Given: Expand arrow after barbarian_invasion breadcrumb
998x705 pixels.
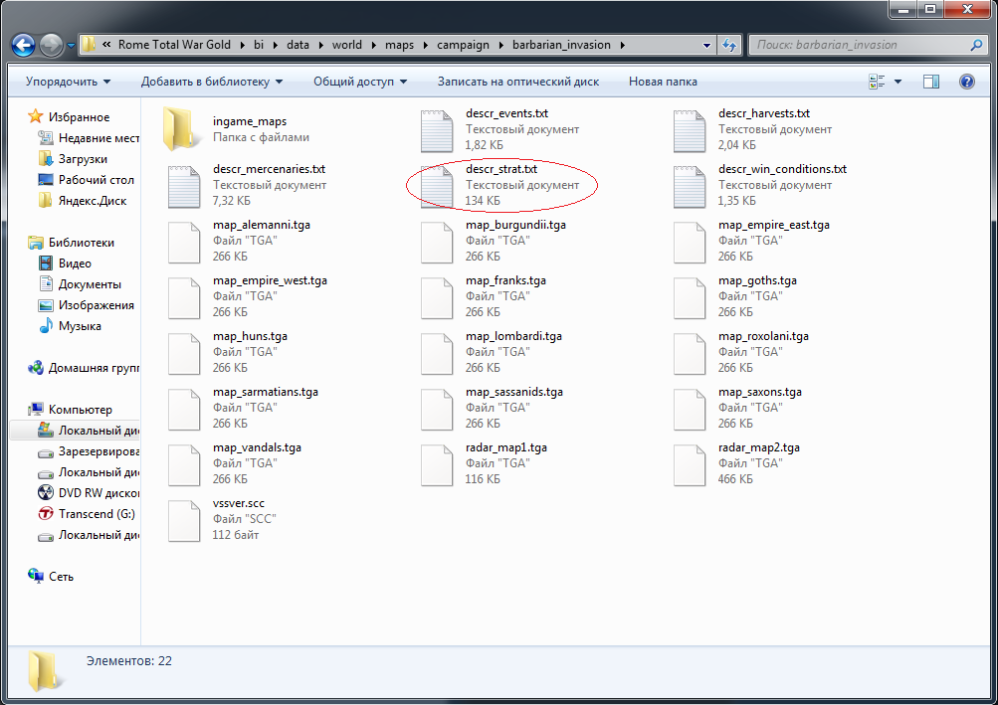Looking at the screenshot, I should pyautogui.click(x=622, y=45).
